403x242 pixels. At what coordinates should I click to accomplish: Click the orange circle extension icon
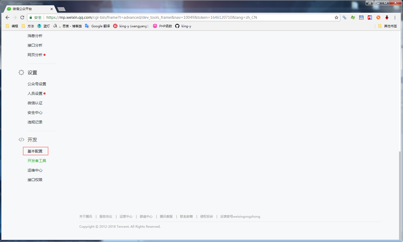click(378, 17)
